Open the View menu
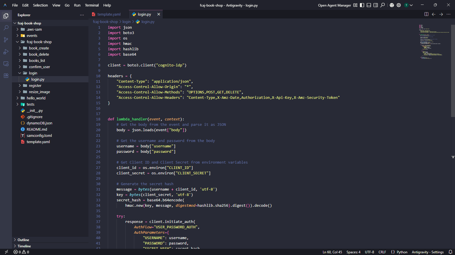 56,5
